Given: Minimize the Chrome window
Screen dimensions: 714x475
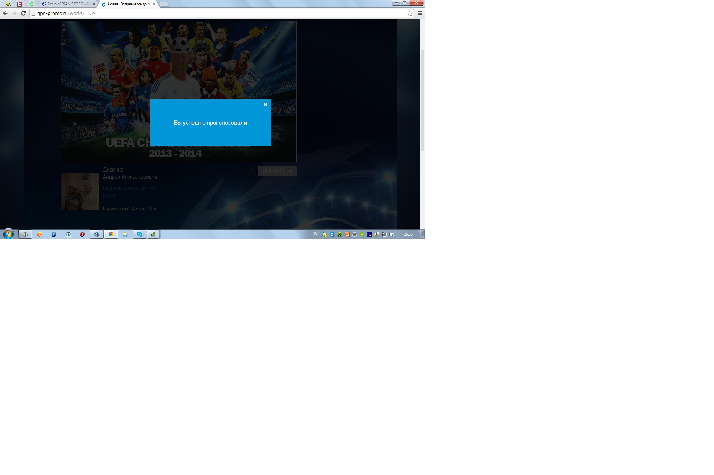Looking at the screenshot, I should 396,3.
